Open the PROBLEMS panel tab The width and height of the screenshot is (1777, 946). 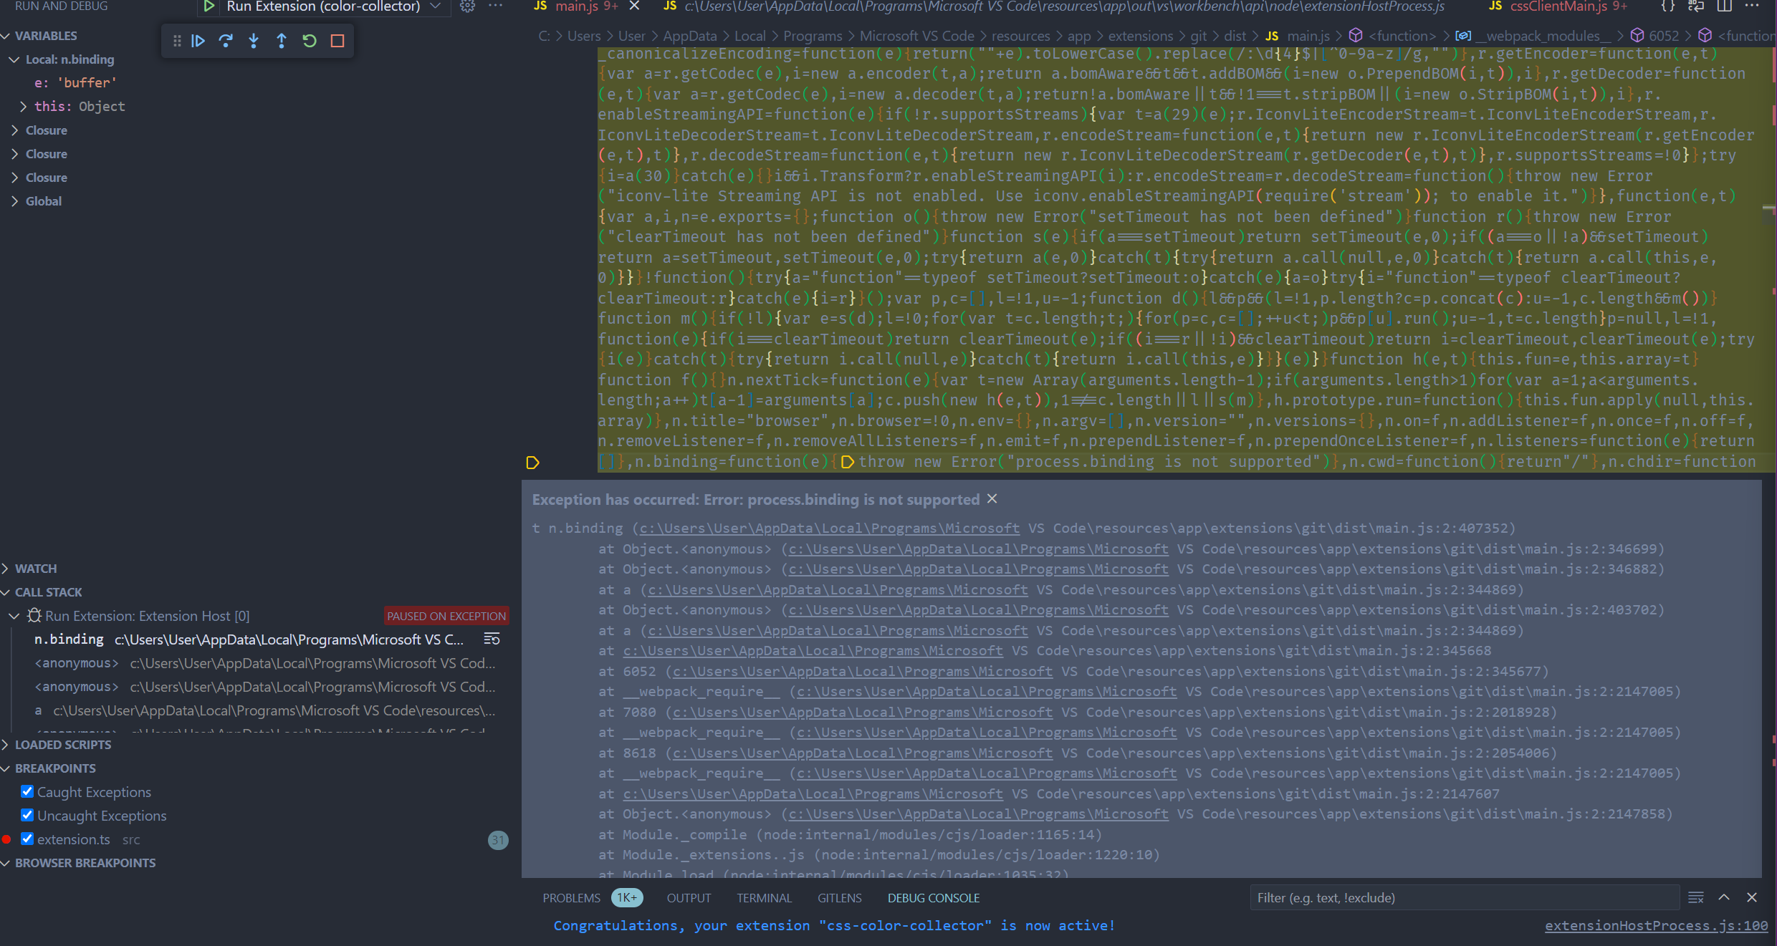tap(571, 898)
